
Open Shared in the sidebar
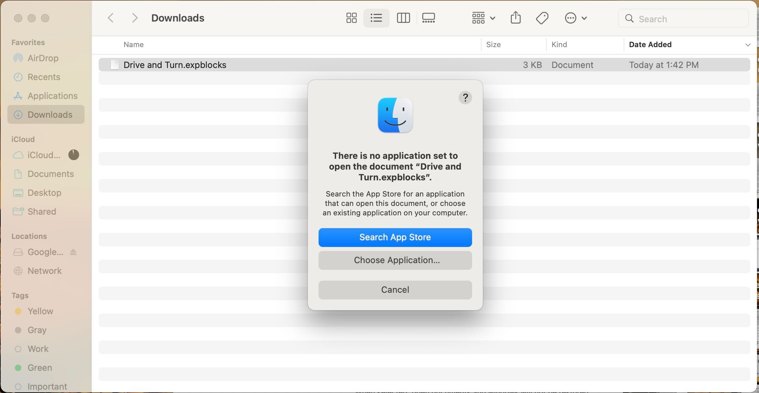(x=46, y=212)
